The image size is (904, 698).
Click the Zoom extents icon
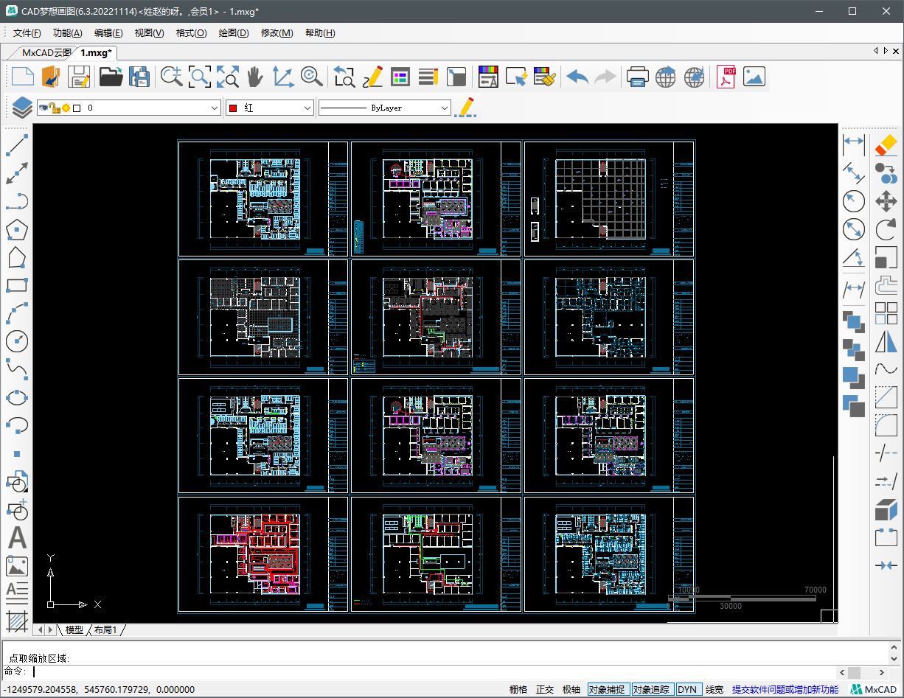click(x=227, y=77)
